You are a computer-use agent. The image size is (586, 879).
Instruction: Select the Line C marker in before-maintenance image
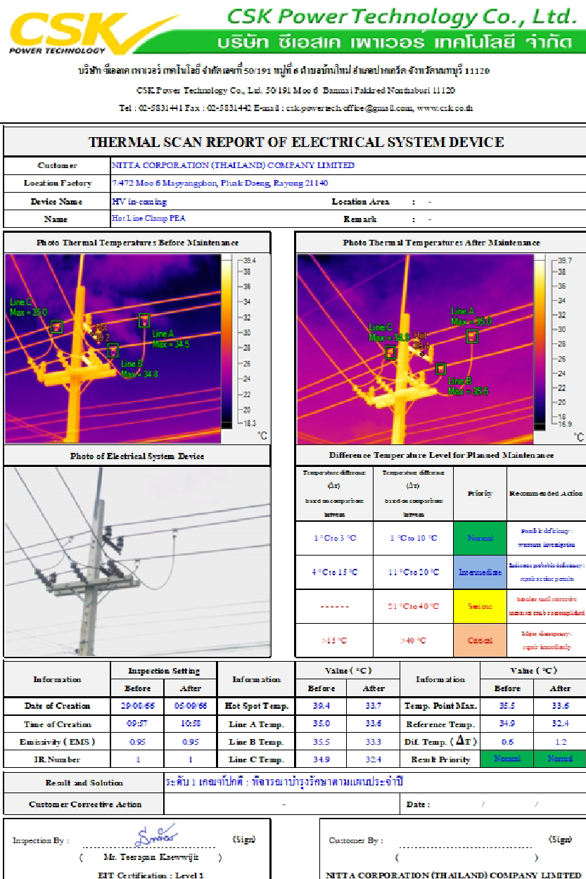(56, 326)
